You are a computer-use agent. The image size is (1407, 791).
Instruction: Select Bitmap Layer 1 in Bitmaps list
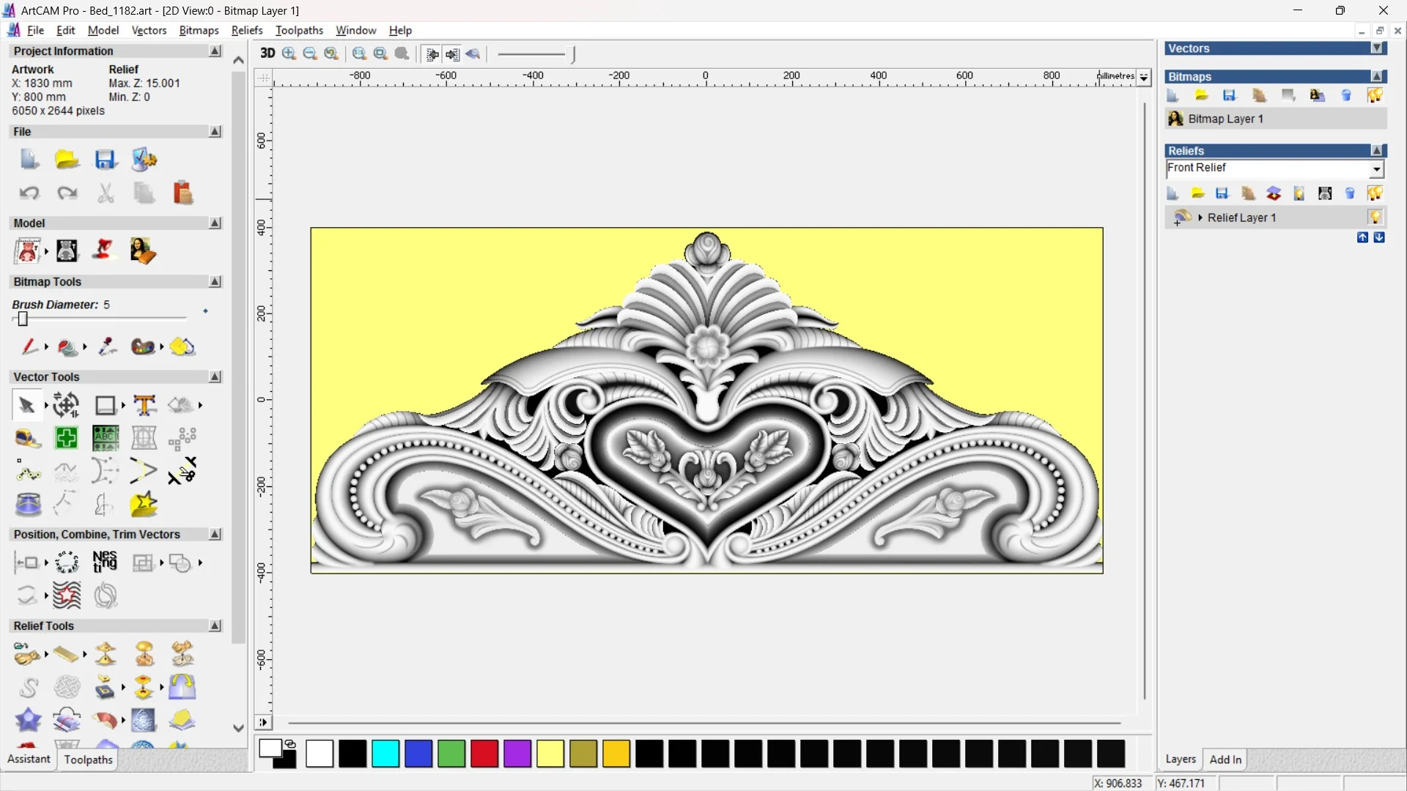[1225, 119]
